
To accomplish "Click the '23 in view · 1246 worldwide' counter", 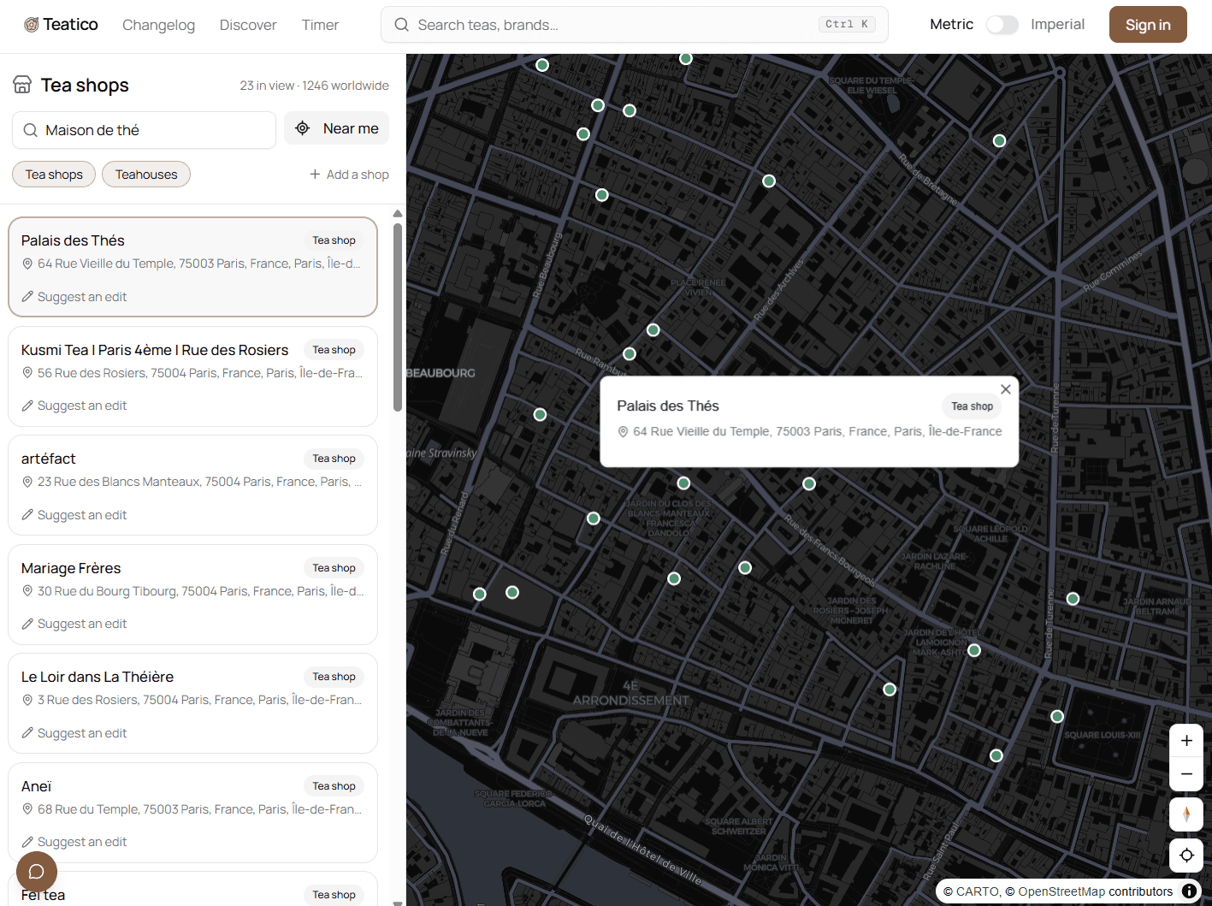I will [314, 86].
